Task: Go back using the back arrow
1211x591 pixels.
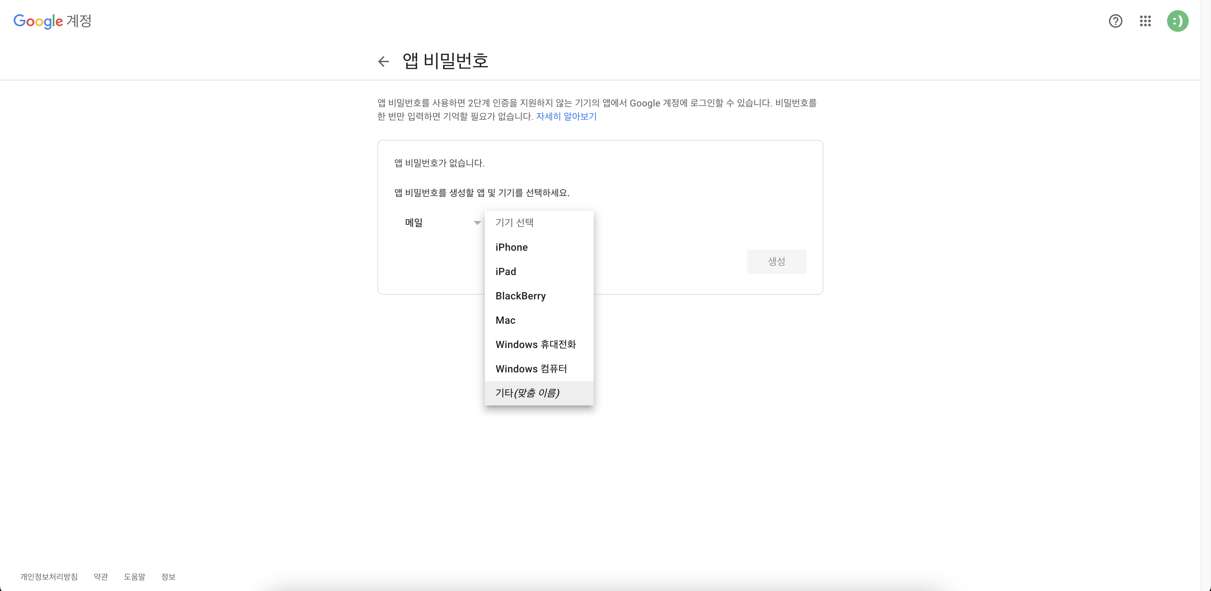Action: [384, 61]
